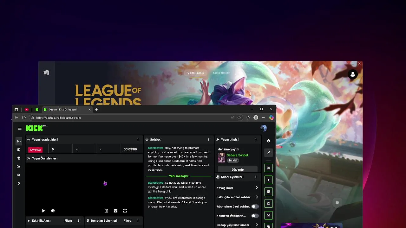Pop out the stream preview player
Viewport: 406px width, 228px height.
coord(106,211)
